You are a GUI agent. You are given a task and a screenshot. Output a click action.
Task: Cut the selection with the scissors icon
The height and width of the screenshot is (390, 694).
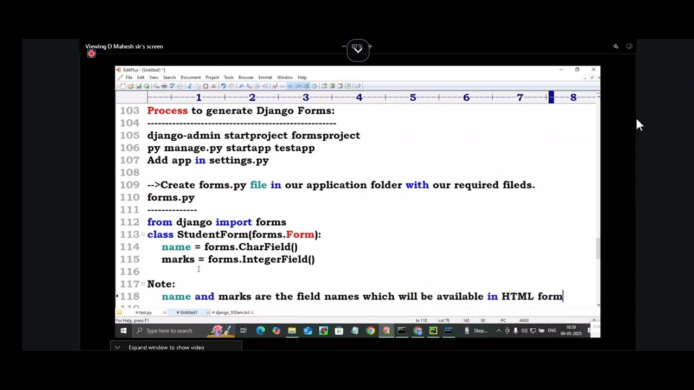coord(190,86)
